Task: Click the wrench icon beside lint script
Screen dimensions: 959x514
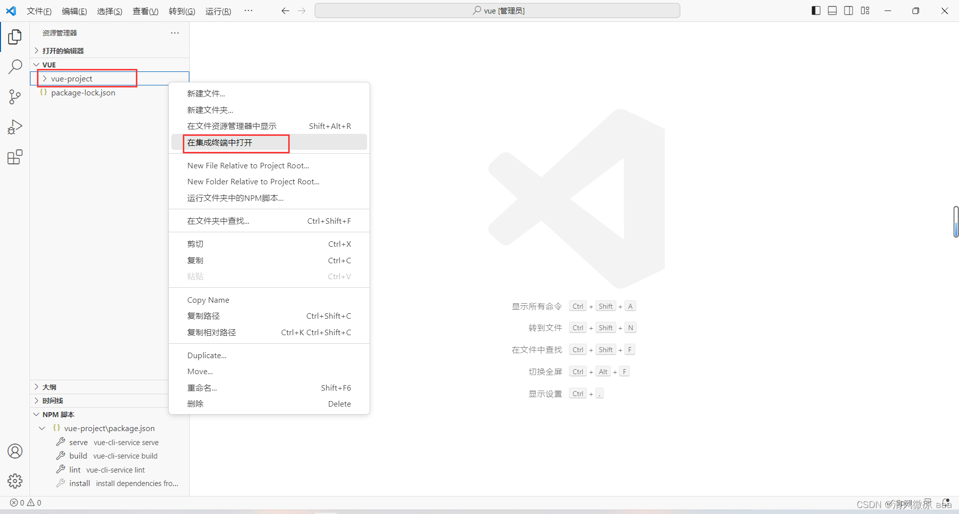Action: [61, 469]
